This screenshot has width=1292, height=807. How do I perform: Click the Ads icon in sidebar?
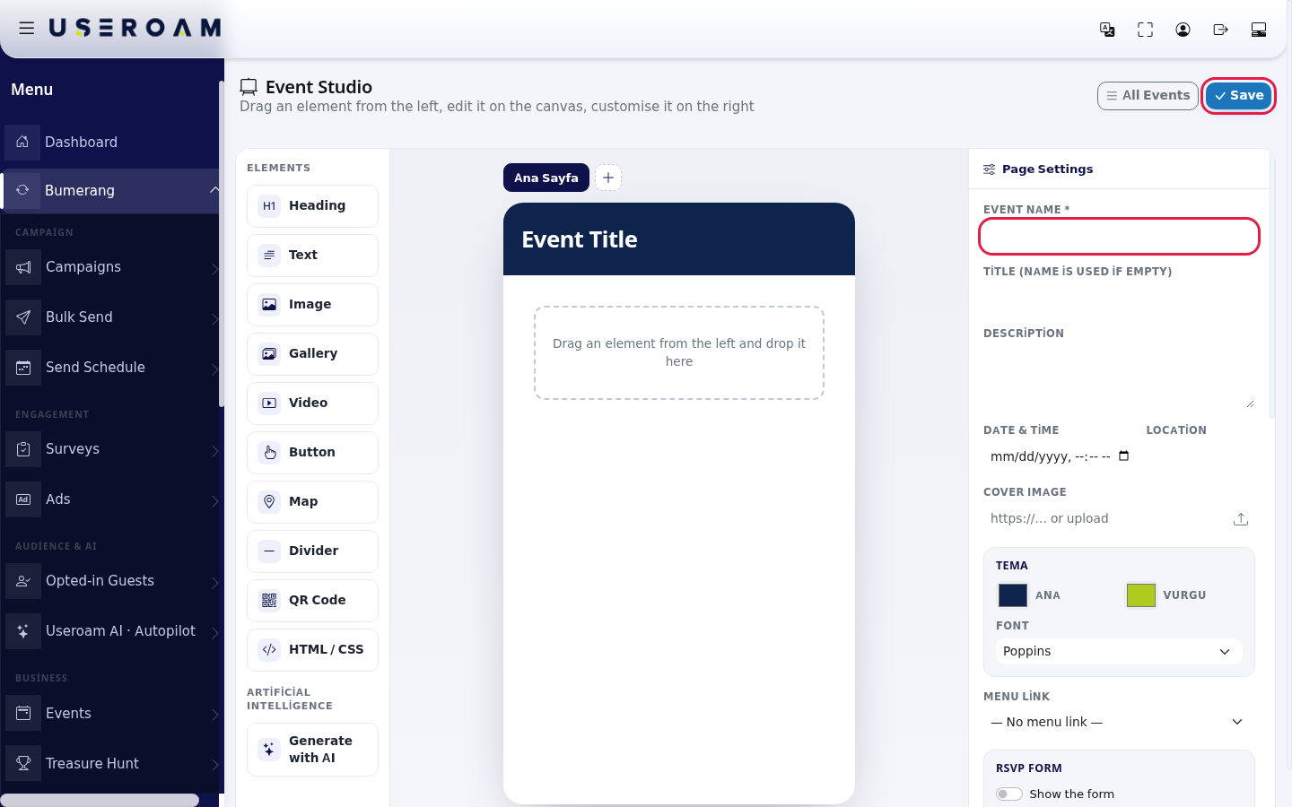[23, 499]
